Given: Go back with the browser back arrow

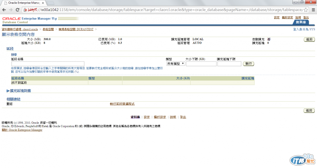Looking at the screenshot, I should point(4,9).
